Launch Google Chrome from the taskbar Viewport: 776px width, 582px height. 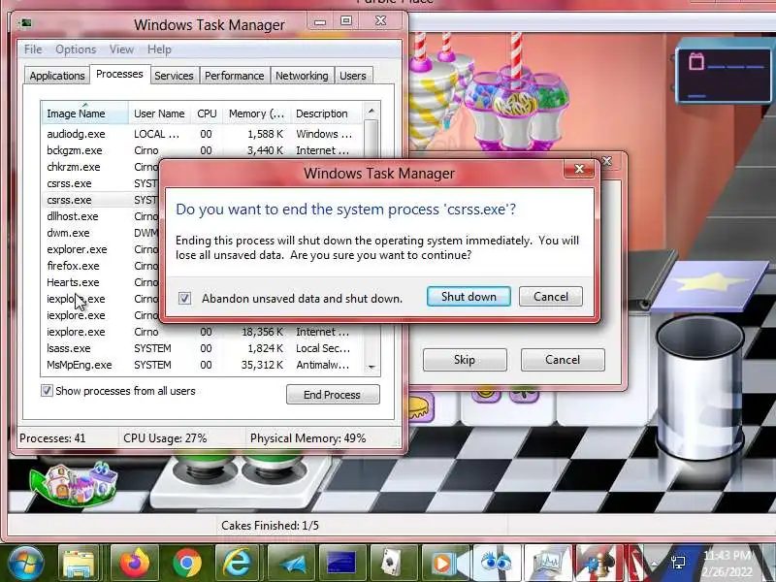click(187, 564)
